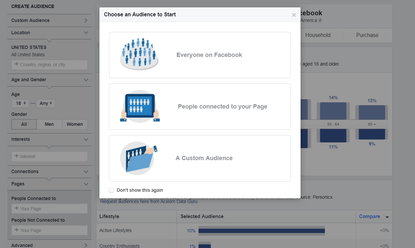415x248 pixels.
Task: Click Your Page field under People Connected to
Action: 49,209
